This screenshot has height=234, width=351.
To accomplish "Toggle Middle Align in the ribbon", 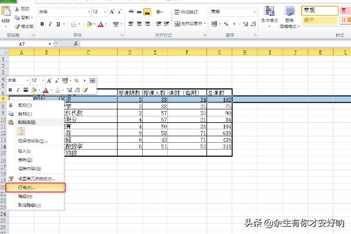I will [x=139, y=12].
